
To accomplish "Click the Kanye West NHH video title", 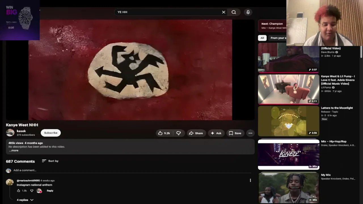I will 22,125.
